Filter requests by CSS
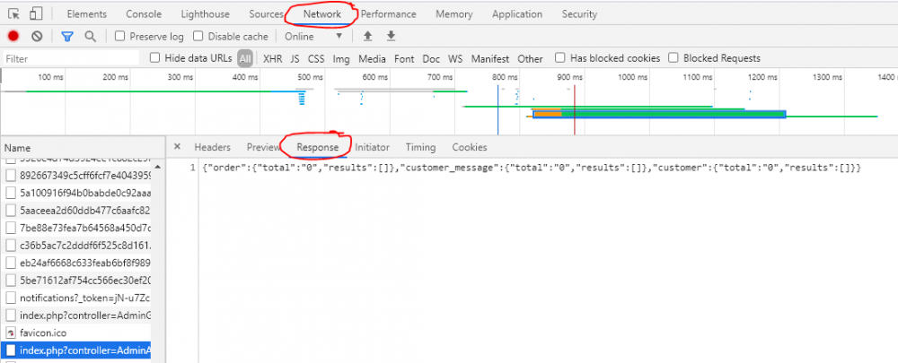 (x=316, y=58)
